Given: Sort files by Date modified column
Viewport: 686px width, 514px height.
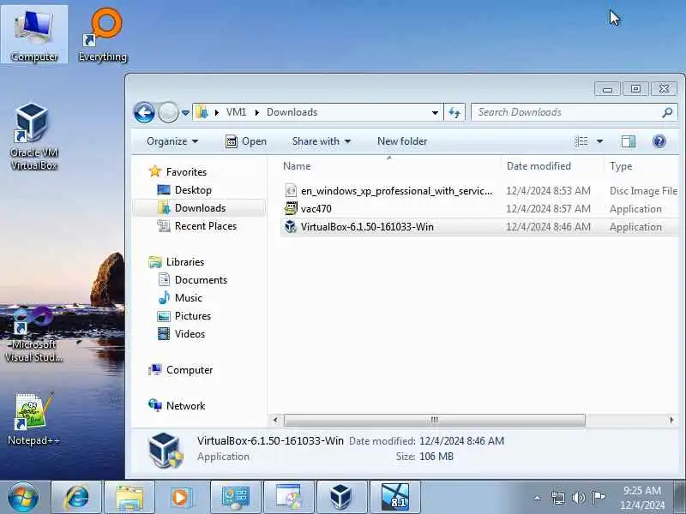Looking at the screenshot, I should (539, 166).
